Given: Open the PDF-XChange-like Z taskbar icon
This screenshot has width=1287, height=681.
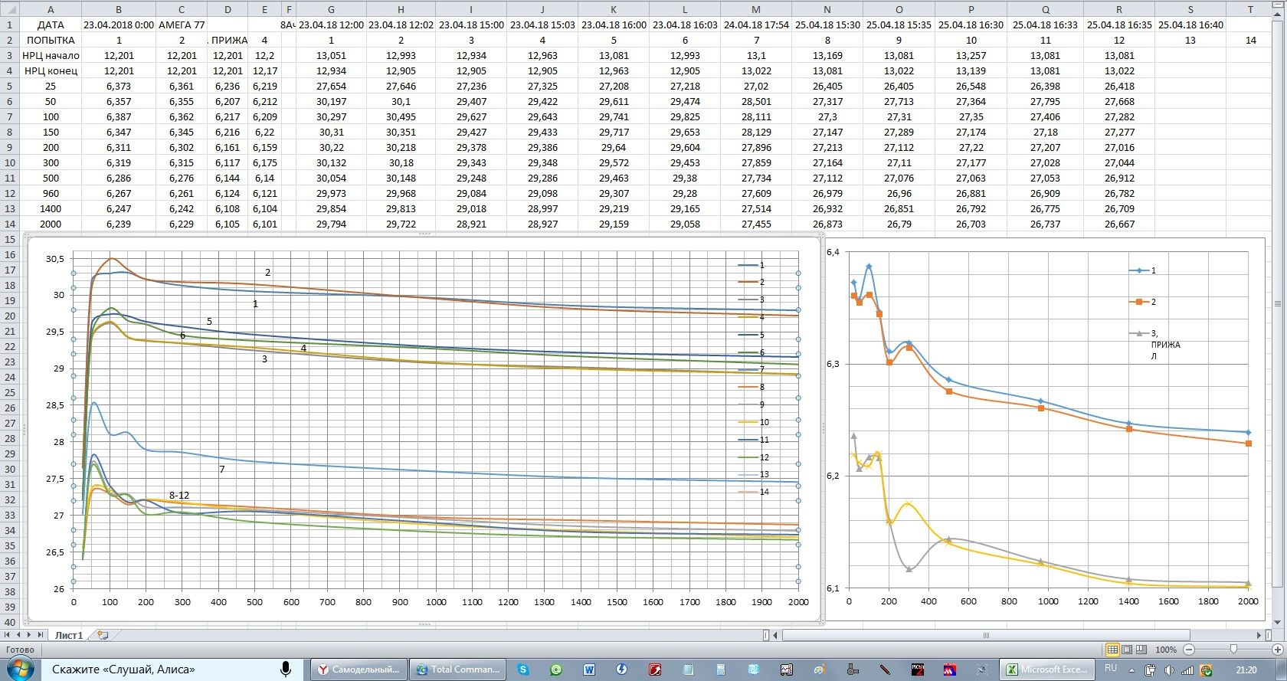Looking at the screenshot, I should coord(918,670).
